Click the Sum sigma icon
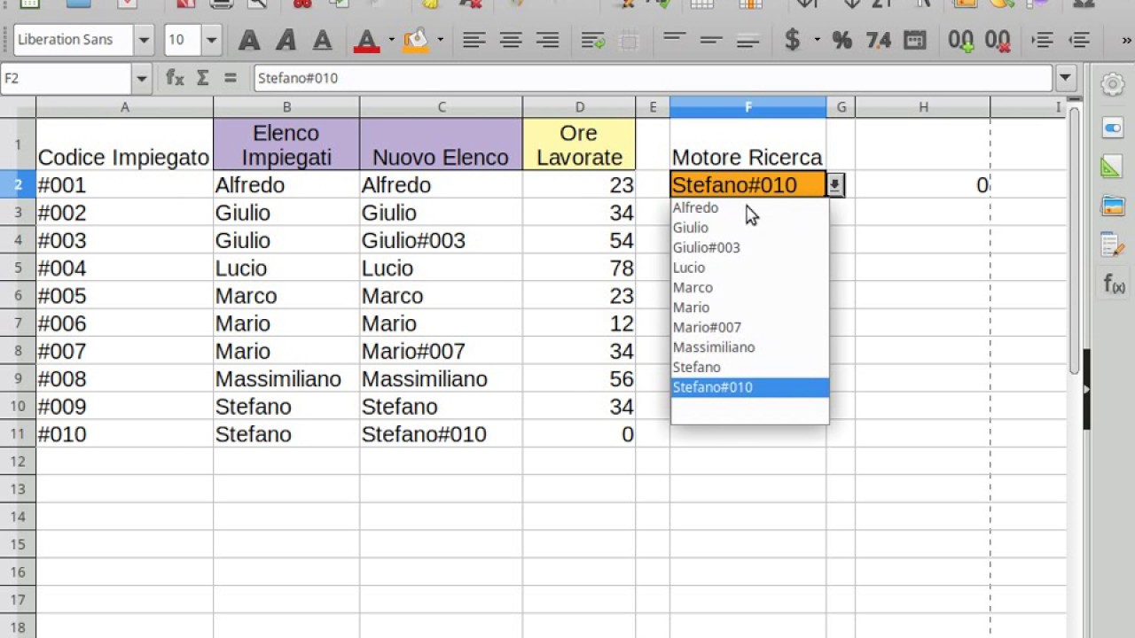Viewport: 1135px width, 638px height. point(202,78)
